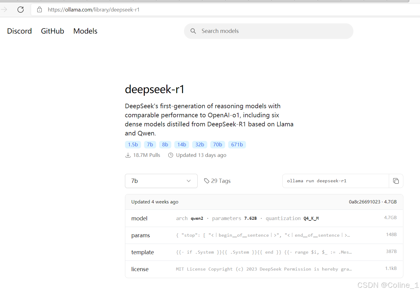Click the deepseek-r1 page title
420x292 pixels.
coord(155,89)
